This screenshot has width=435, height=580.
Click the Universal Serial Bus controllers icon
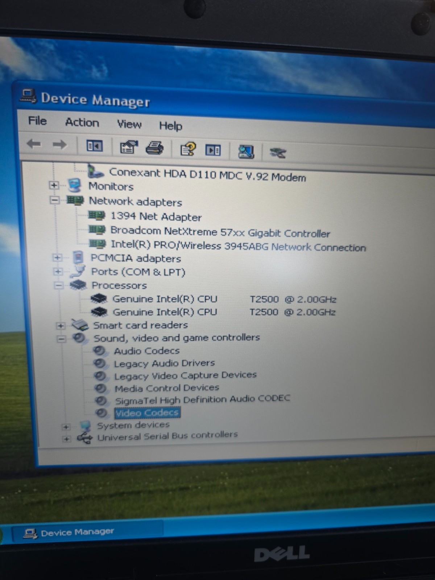point(85,438)
